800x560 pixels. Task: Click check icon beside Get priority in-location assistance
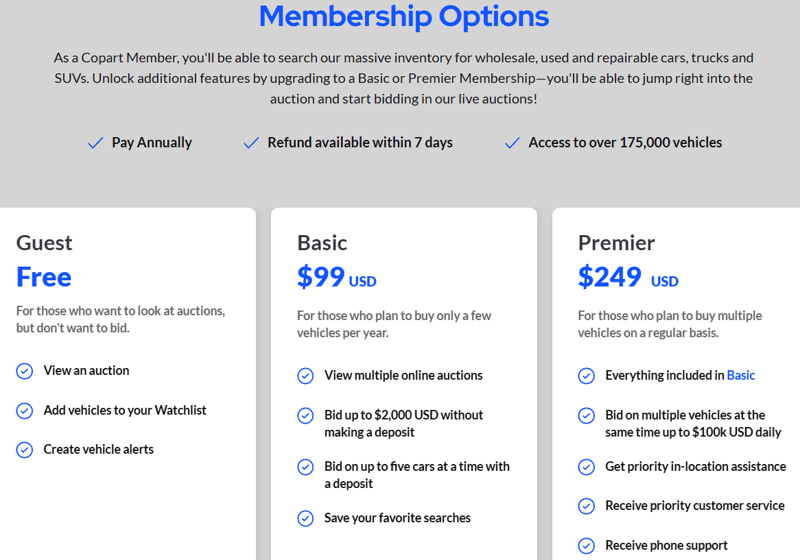click(x=586, y=467)
